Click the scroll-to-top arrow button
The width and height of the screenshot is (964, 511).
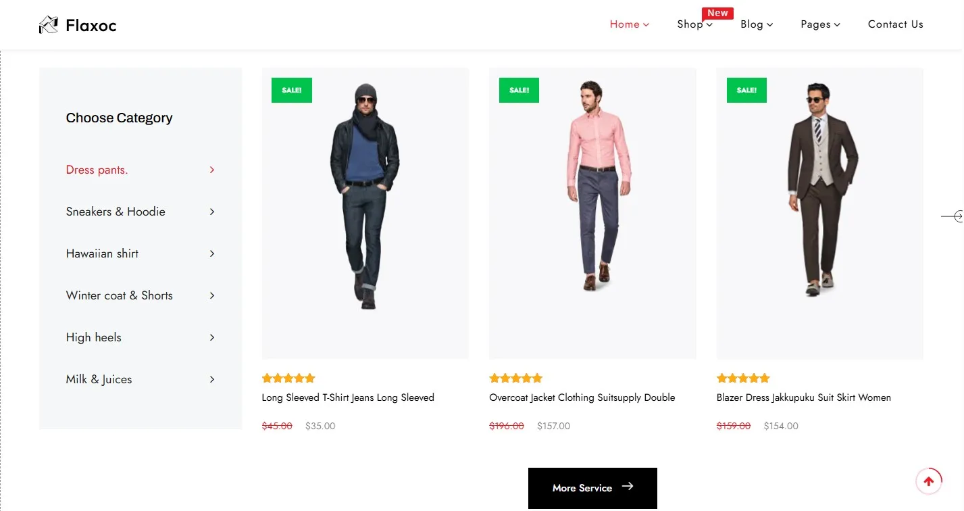929,481
